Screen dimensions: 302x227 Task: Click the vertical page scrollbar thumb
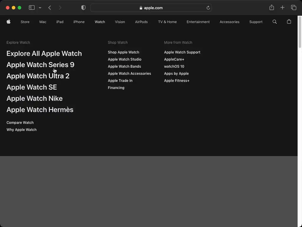[x=300, y=32]
